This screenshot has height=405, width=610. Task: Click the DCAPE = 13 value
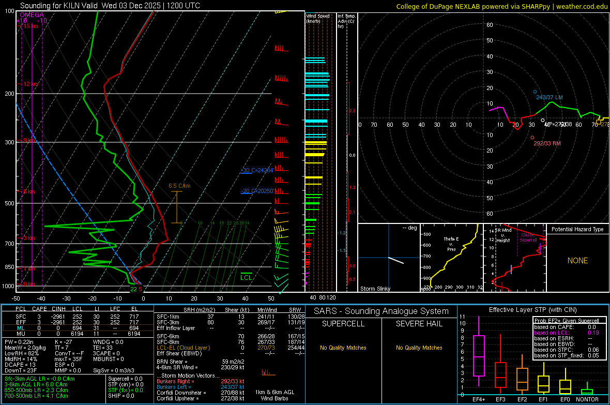point(20,365)
